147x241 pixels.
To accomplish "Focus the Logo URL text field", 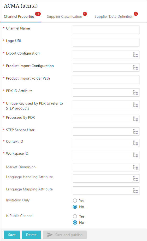I will [106, 42].
